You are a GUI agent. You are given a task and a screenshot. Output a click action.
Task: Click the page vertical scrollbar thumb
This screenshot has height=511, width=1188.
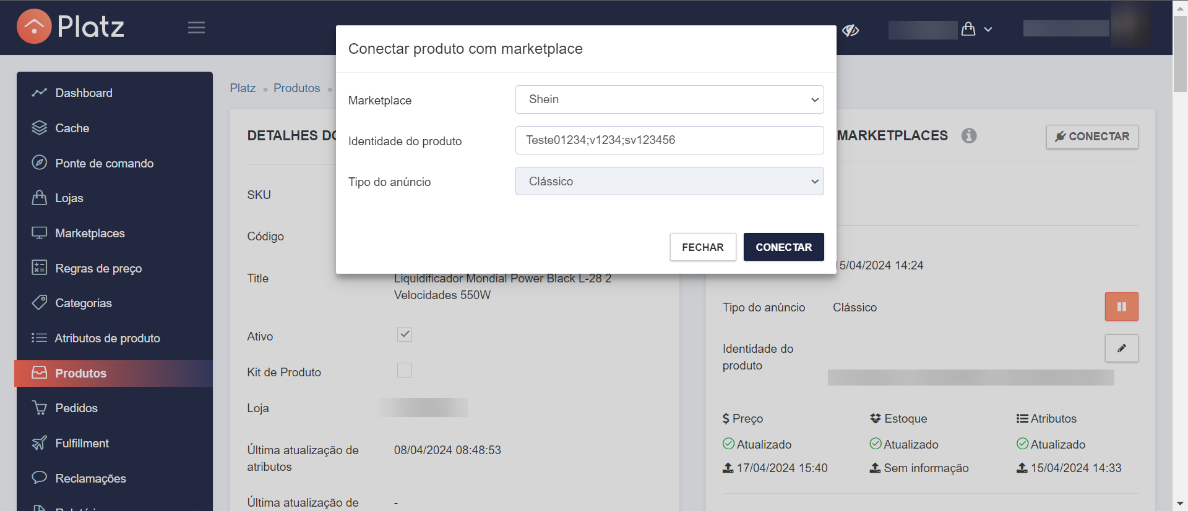click(1180, 54)
